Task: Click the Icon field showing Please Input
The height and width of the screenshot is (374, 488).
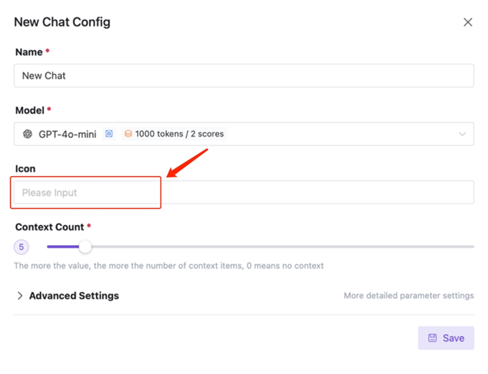Action: pos(244,193)
